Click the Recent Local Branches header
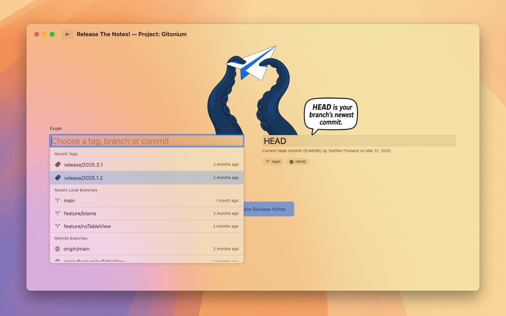506x316 pixels. [x=76, y=190]
